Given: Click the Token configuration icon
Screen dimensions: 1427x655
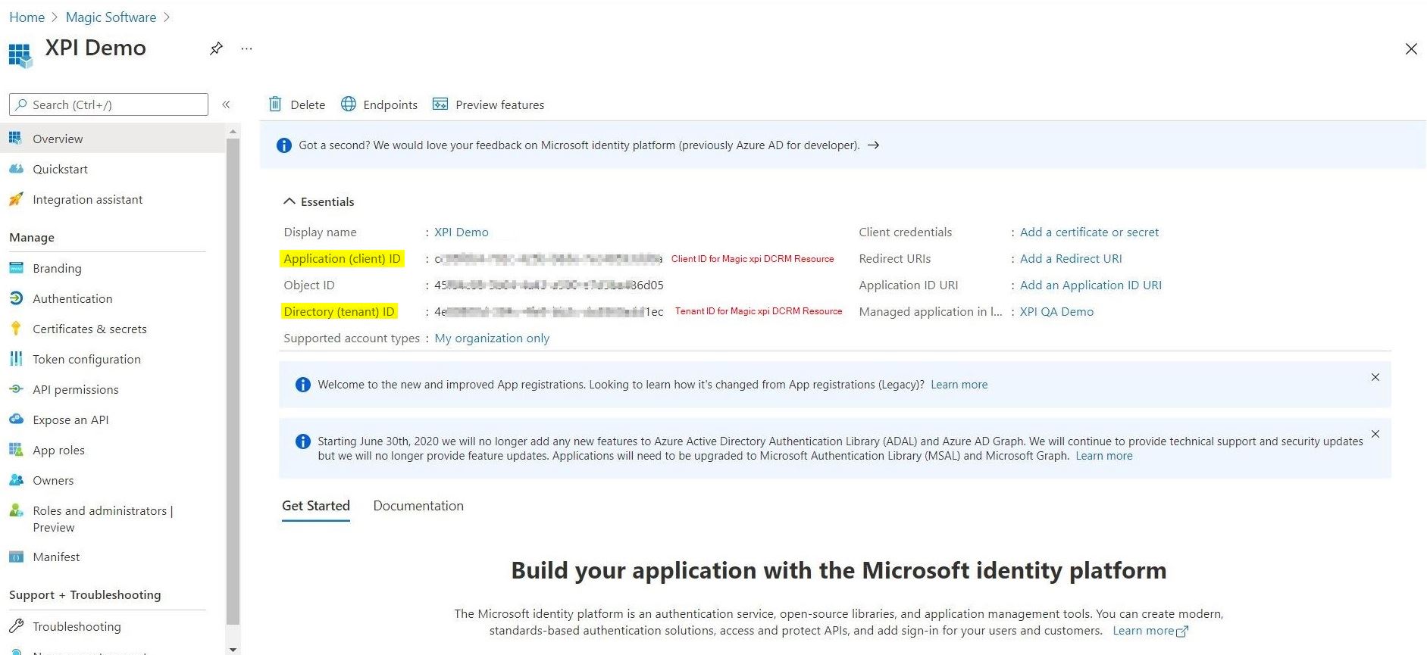Looking at the screenshot, I should pyautogui.click(x=16, y=359).
